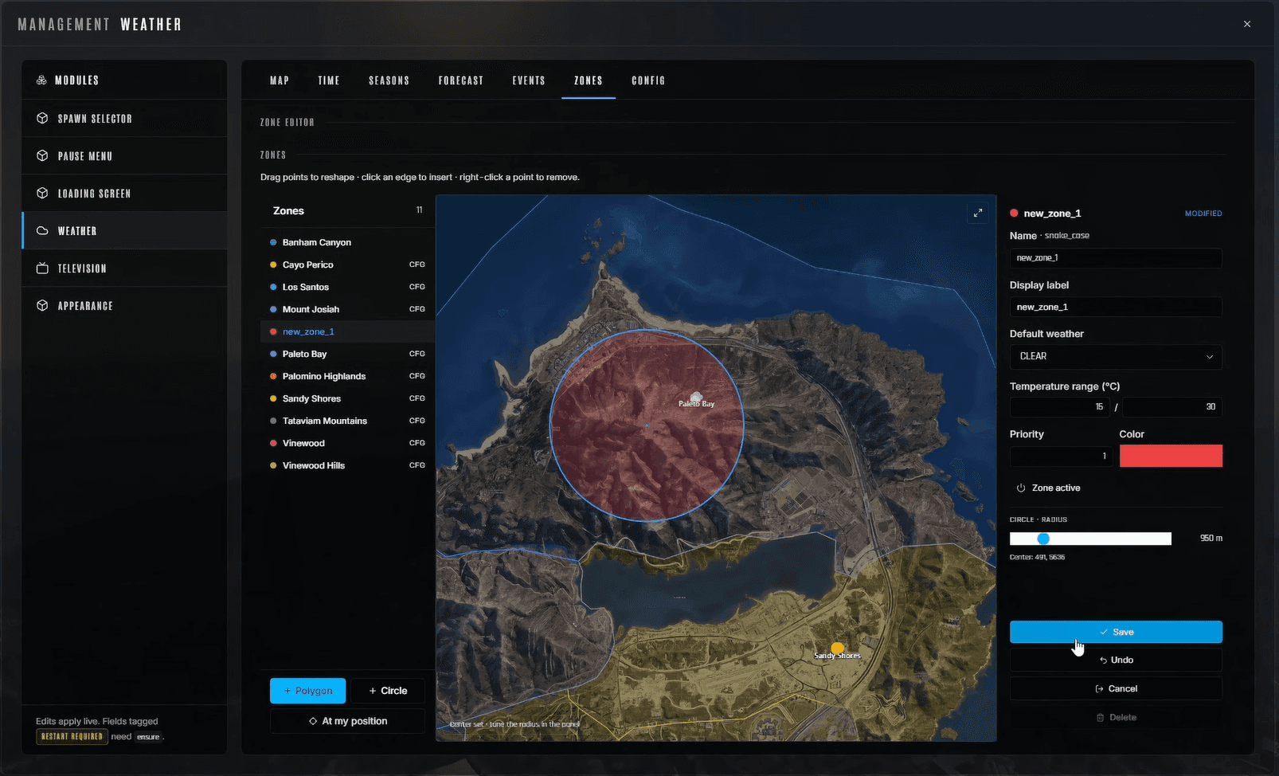This screenshot has height=776, width=1279.
Task: Select Los Santos zone in list
Action: 347,287
